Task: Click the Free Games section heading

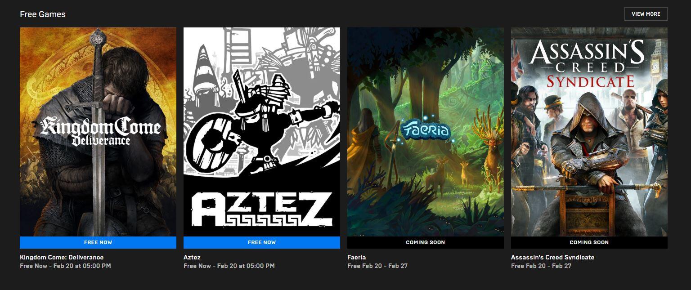Action: pyautogui.click(x=43, y=14)
